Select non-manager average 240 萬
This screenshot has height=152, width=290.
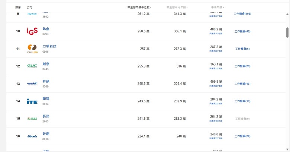tap(181, 136)
